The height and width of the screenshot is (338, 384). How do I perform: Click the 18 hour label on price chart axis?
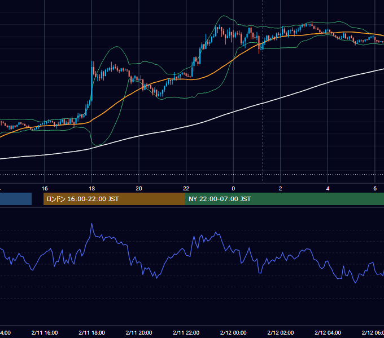tap(92, 189)
